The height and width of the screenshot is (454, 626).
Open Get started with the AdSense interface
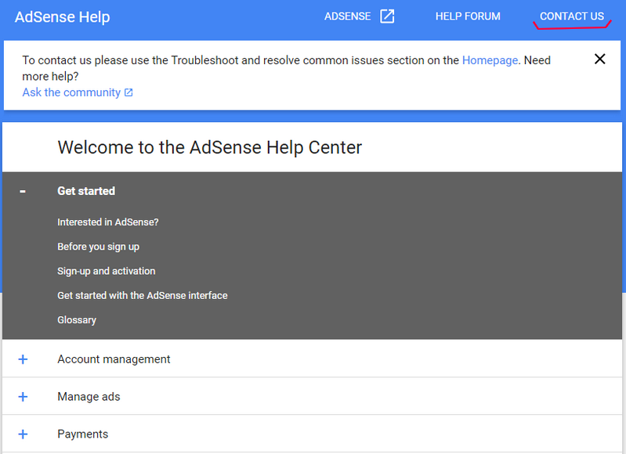coord(143,296)
